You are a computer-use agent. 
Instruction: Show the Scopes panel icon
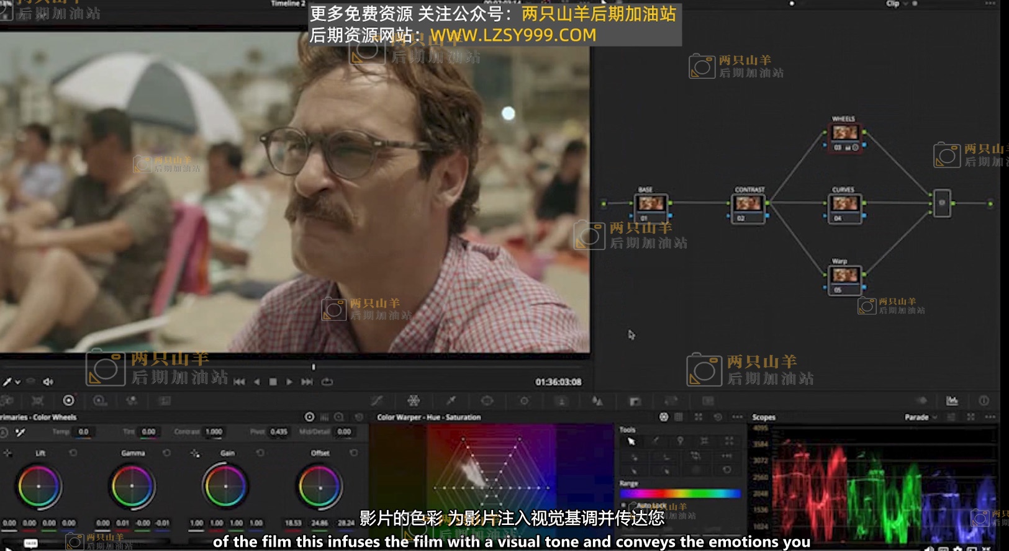pos(952,401)
